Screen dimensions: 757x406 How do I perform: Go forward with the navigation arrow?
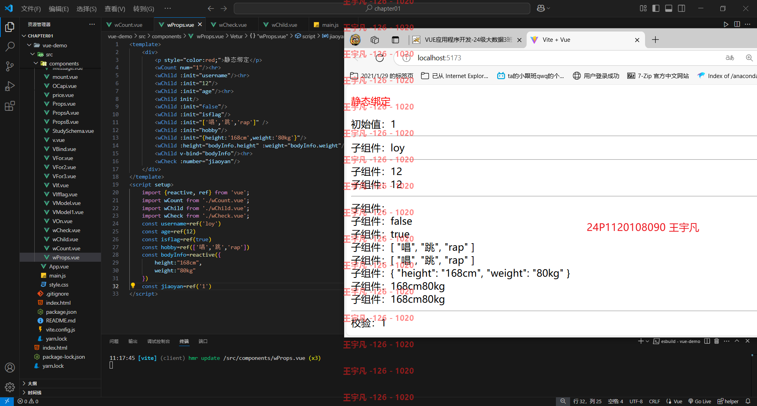(x=224, y=8)
